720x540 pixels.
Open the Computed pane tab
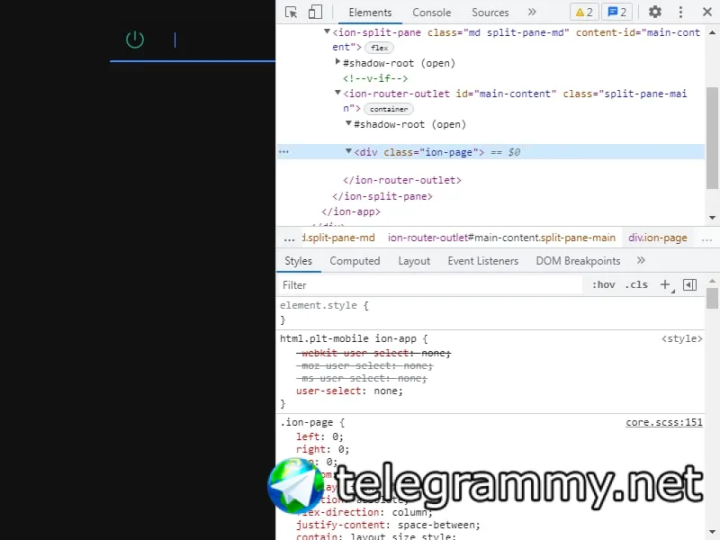pos(355,261)
